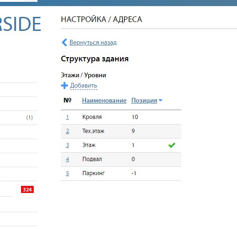Select the Этаж name cell
Image resolution: width=237 pixels, height=229 pixels.
[89, 145]
